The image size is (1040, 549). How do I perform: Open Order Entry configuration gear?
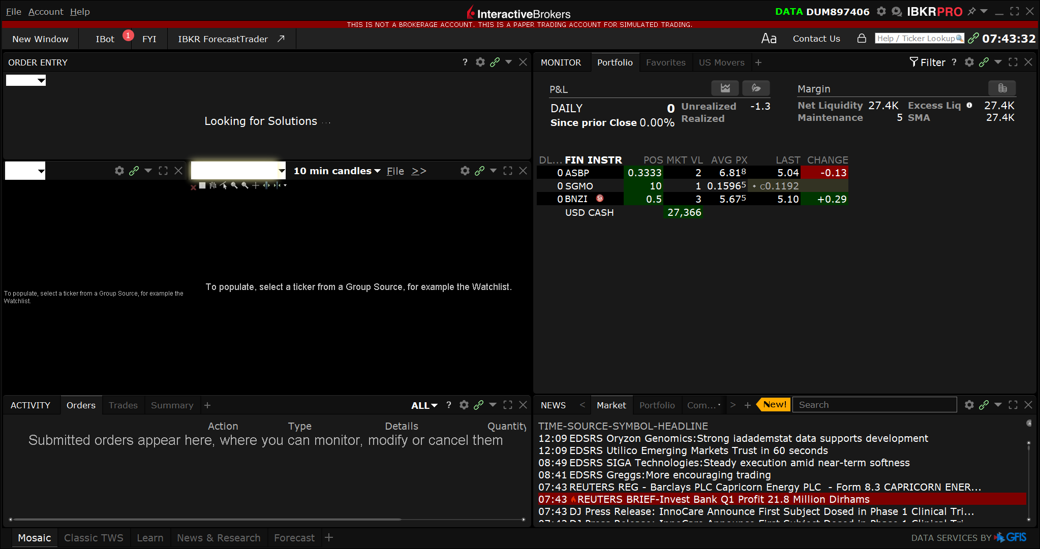pyautogui.click(x=480, y=62)
